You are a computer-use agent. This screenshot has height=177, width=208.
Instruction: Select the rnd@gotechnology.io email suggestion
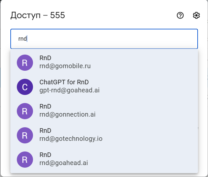coord(71,139)
